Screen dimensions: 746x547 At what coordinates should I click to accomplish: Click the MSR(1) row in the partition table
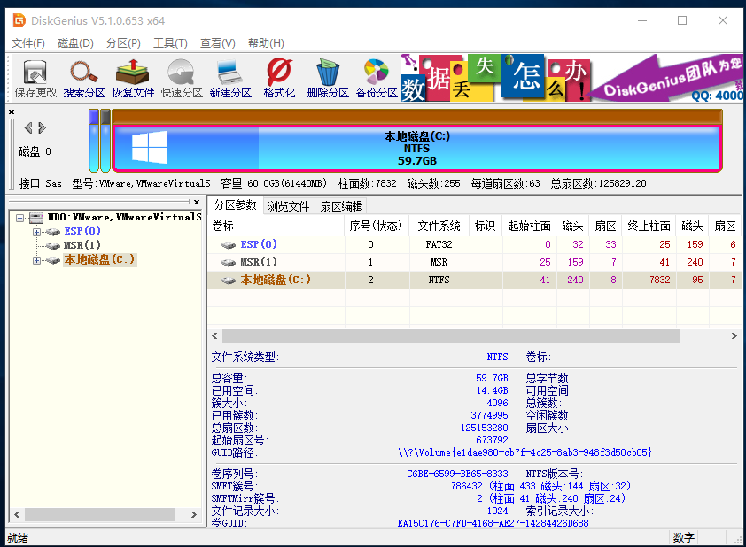click(x=473, y=262)
